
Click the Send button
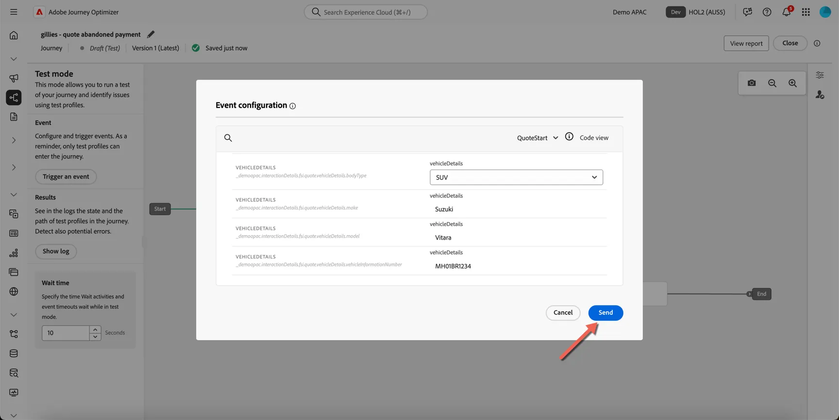click(x=605, y=313)
